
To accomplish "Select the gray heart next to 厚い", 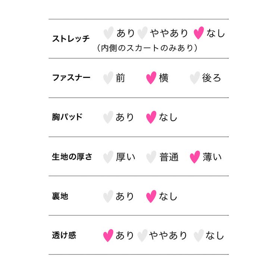I will tap(108, 157).
